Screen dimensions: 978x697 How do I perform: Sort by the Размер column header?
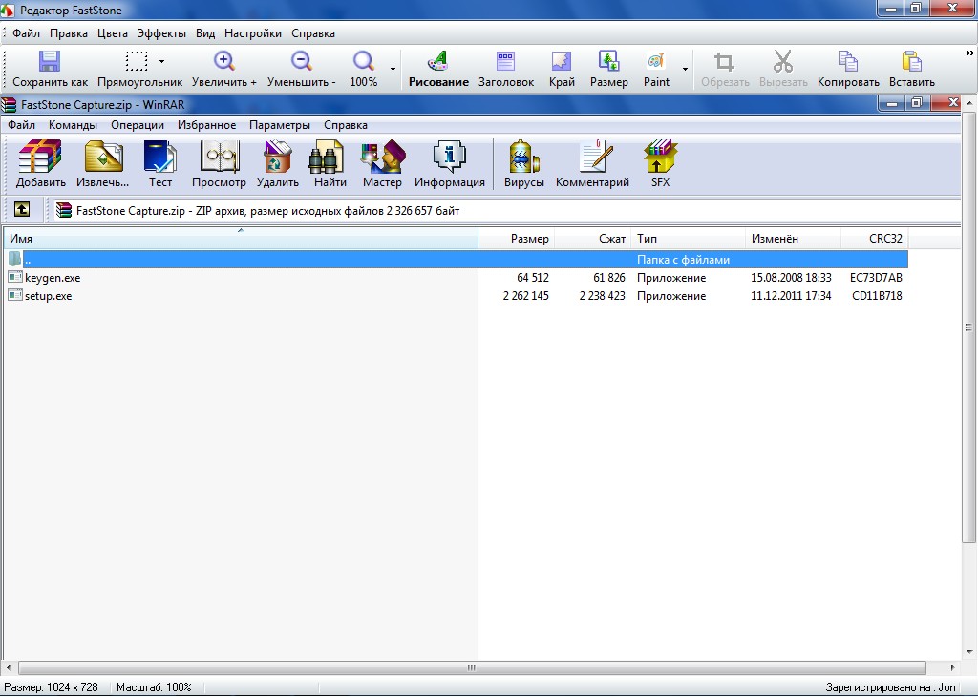(x=517, y=238)
